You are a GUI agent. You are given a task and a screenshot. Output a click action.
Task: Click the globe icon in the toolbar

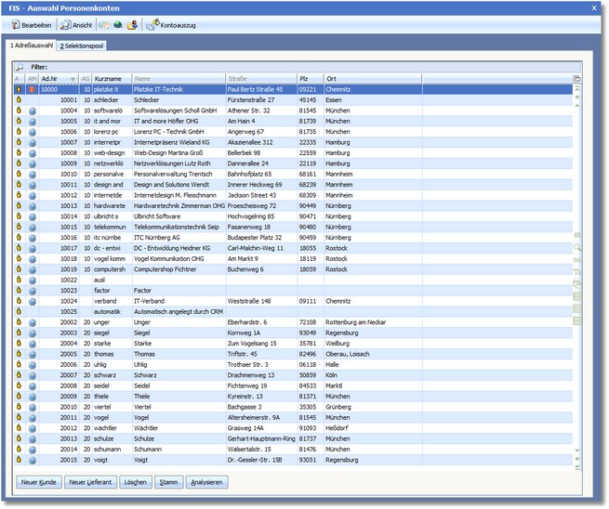pos(118,25)
